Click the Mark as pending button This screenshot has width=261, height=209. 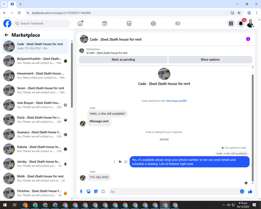click(123, 60)
